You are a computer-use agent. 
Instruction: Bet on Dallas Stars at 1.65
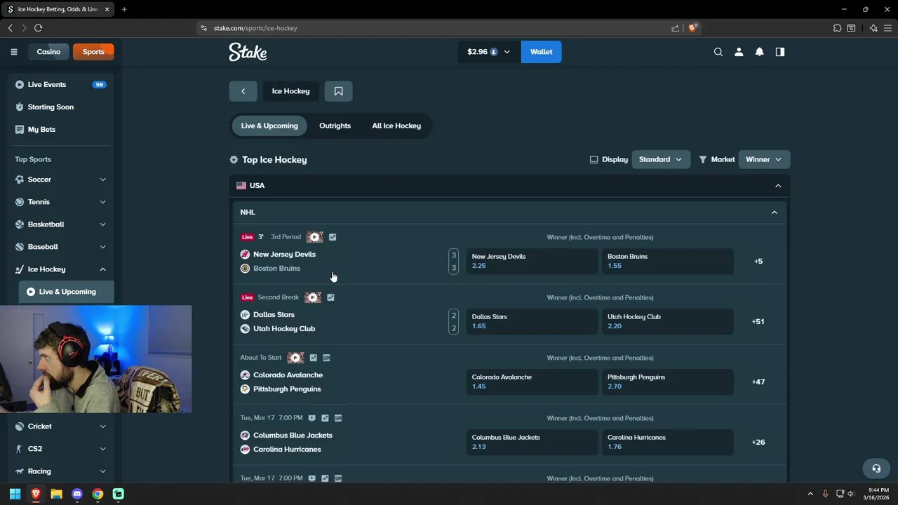click(x=532, y=321)
